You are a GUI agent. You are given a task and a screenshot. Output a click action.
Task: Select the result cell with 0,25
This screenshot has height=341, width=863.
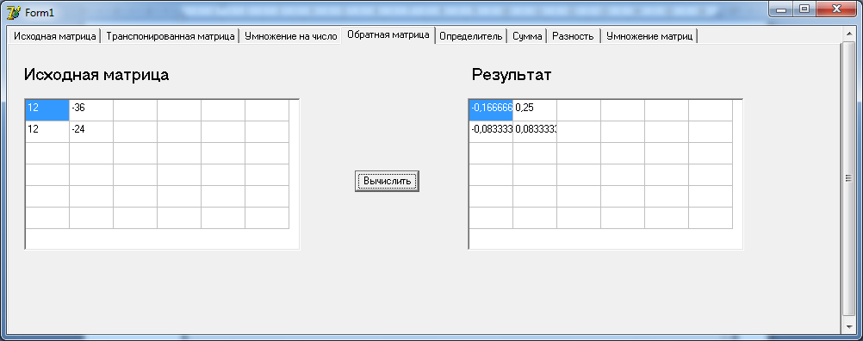[535, 110]
